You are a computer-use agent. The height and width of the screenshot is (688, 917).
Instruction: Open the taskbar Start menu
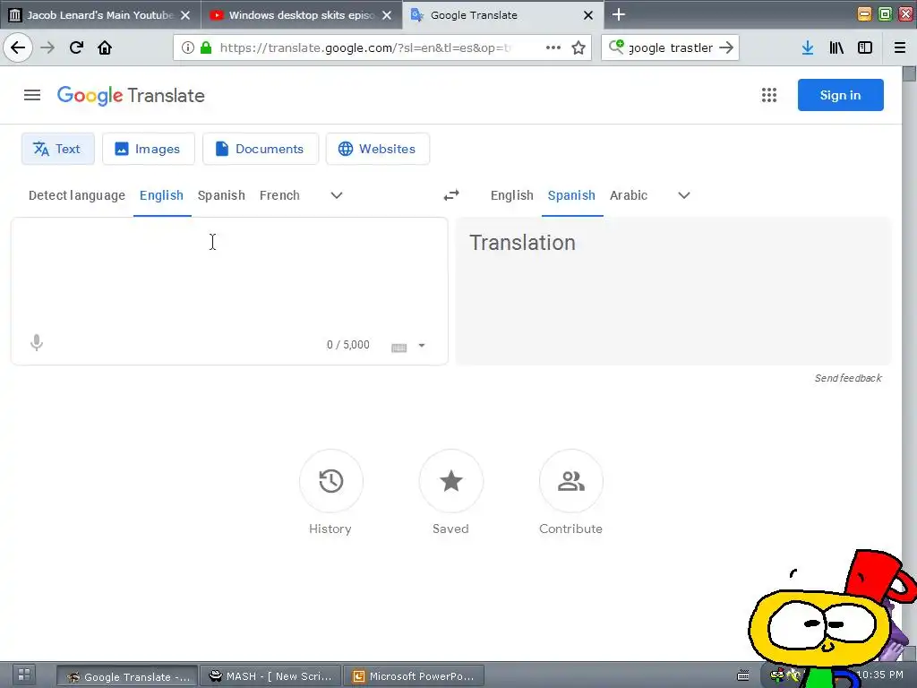click(23, 675)
